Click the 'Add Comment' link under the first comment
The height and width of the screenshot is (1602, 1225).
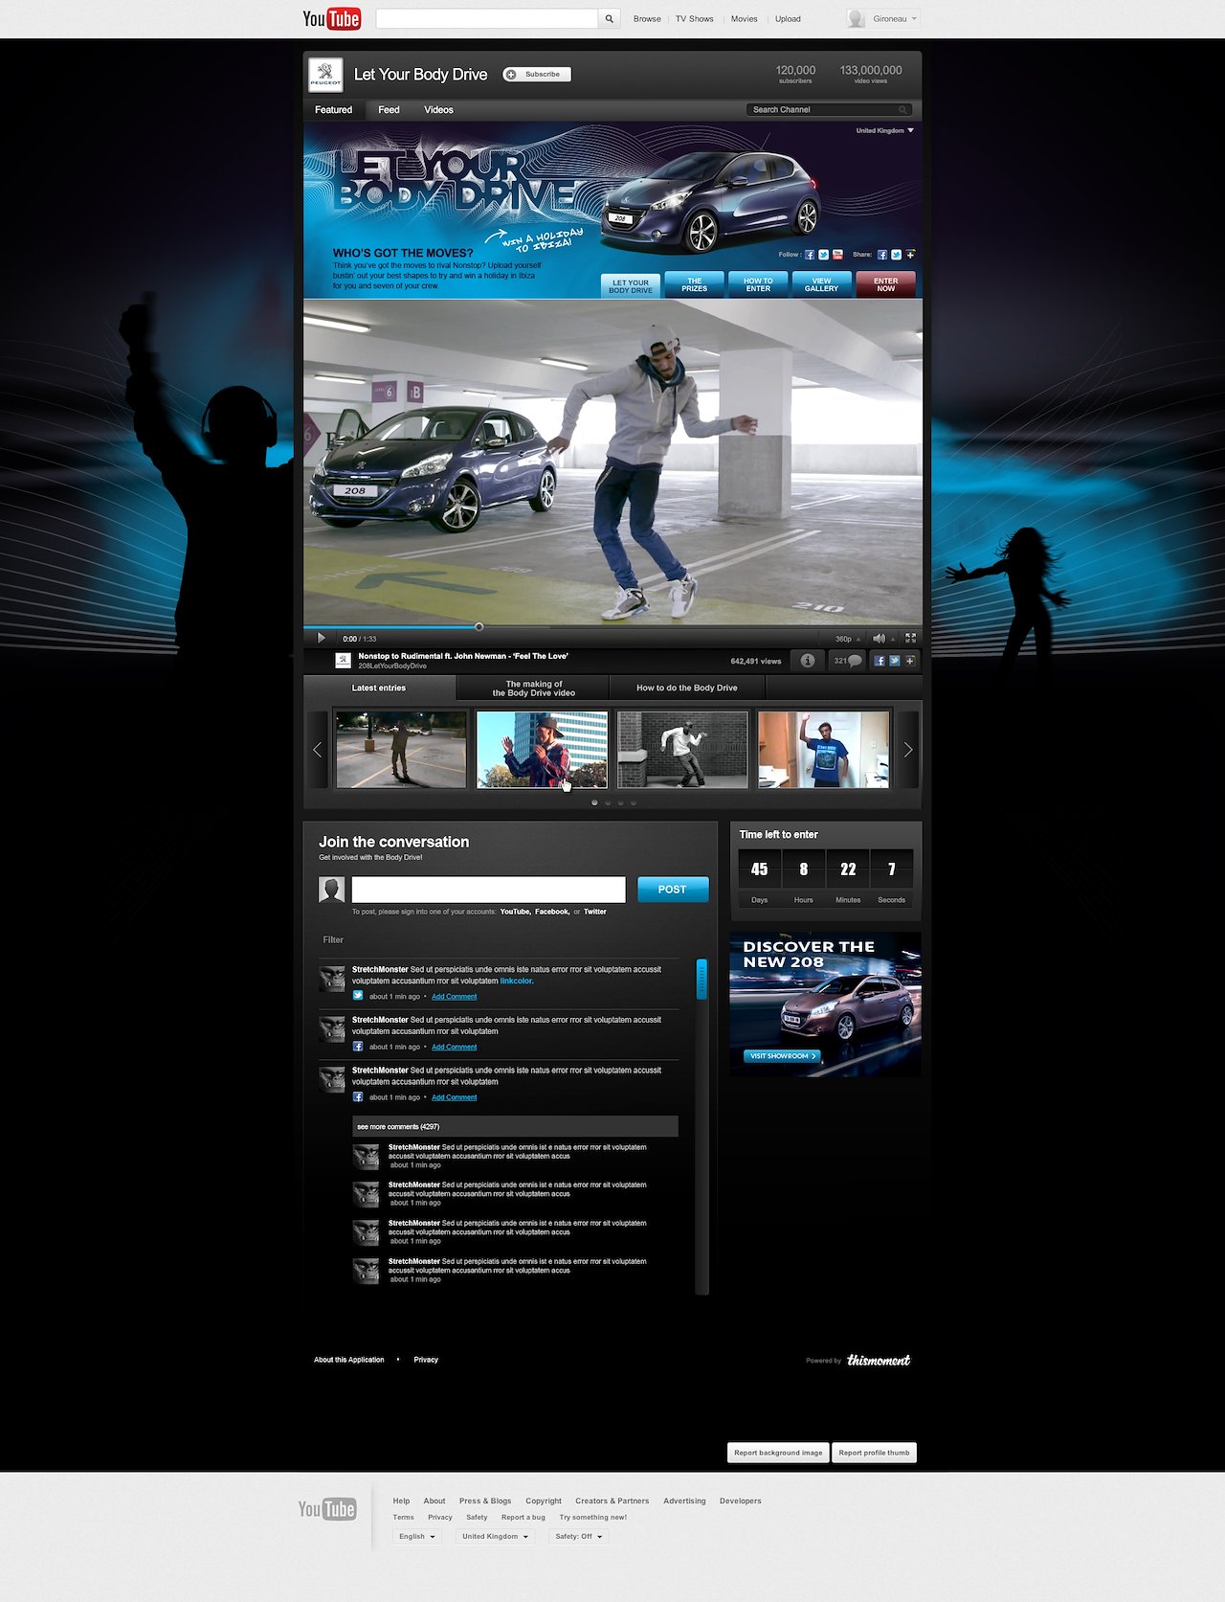[x=455, y=997]
